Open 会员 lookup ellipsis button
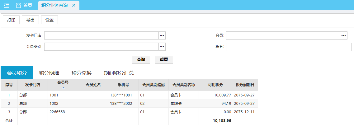The height and width of the screenshot is (126, 354). coord(344,35)
